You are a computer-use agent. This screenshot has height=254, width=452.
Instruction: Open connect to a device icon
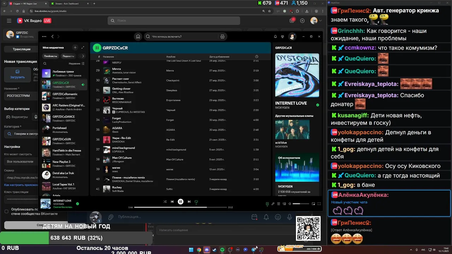pos(284,204)
